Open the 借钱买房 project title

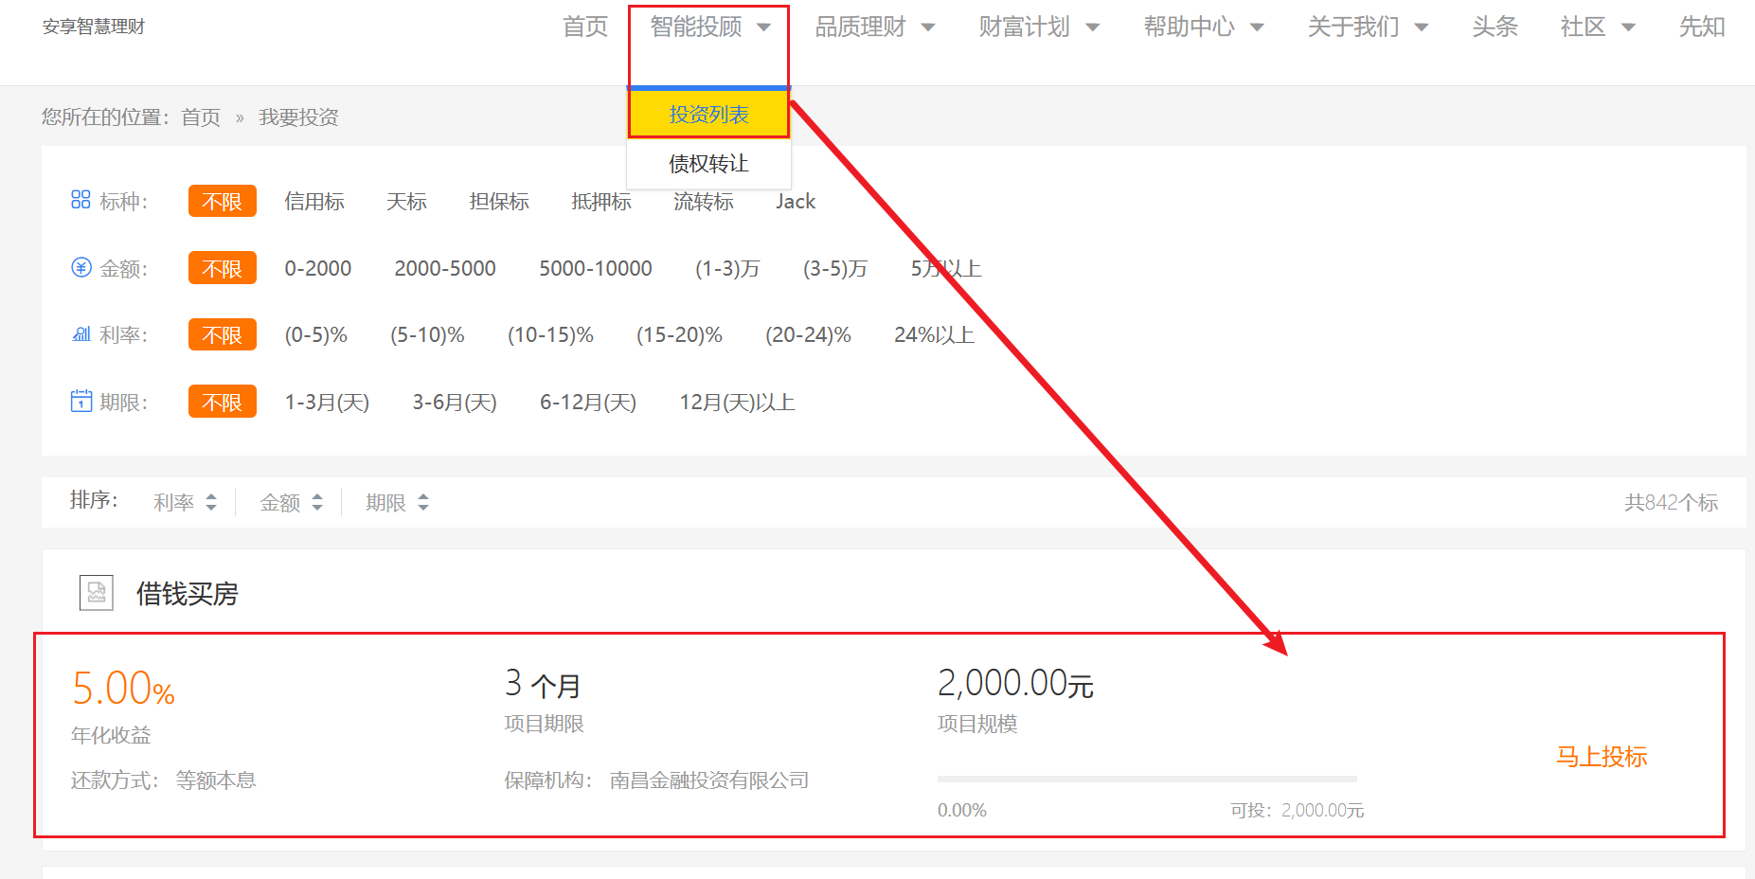coord(188,594)
